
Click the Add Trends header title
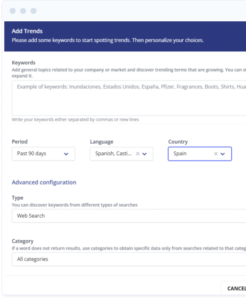[27, 31]
